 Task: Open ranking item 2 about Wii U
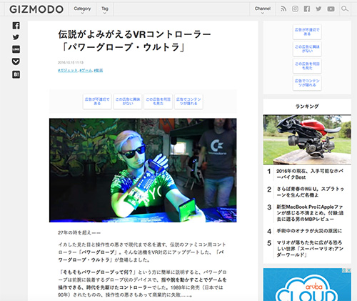point(310,192)
